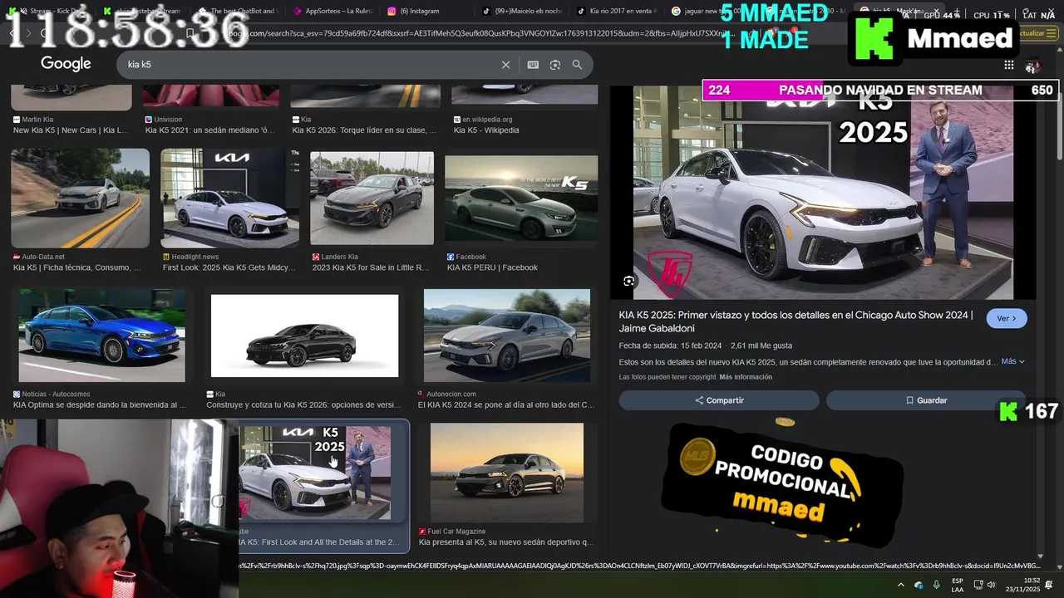Submit search with the magnifier icon
This screenshot has width=1064, height=598.
point(577,65)
